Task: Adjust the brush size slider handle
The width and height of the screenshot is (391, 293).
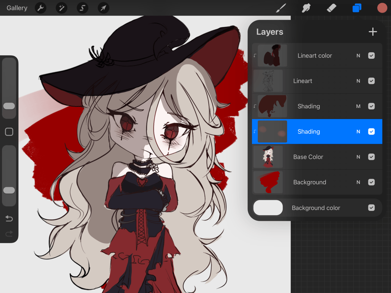Action: 9,106
